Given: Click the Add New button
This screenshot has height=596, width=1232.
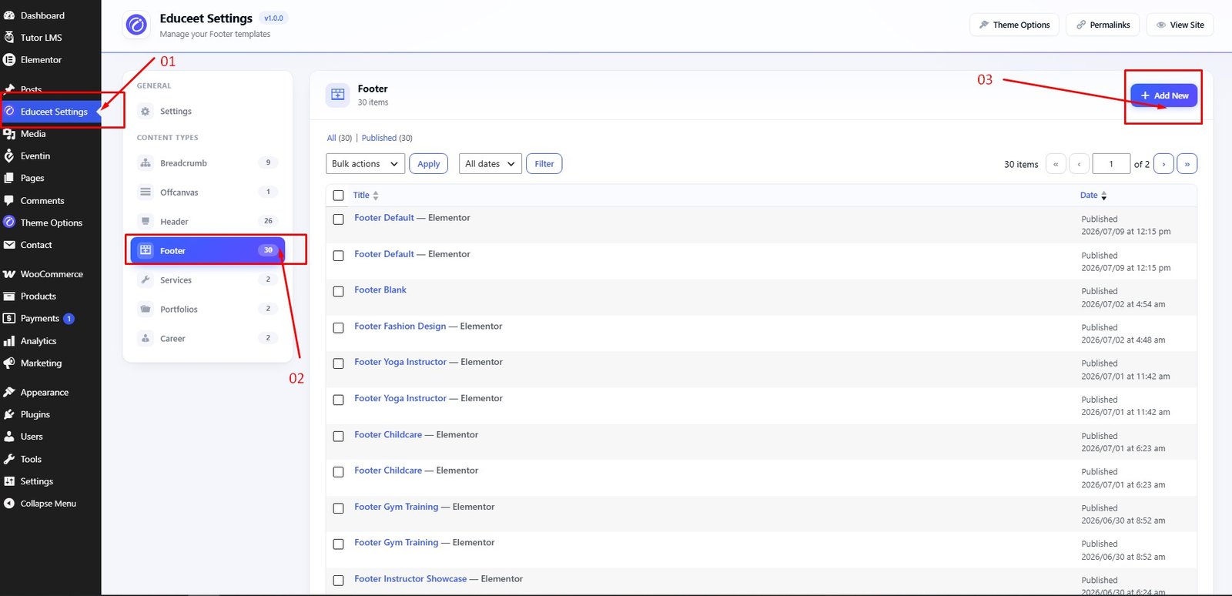Looking at the screenshot, I should point(1164,95).
